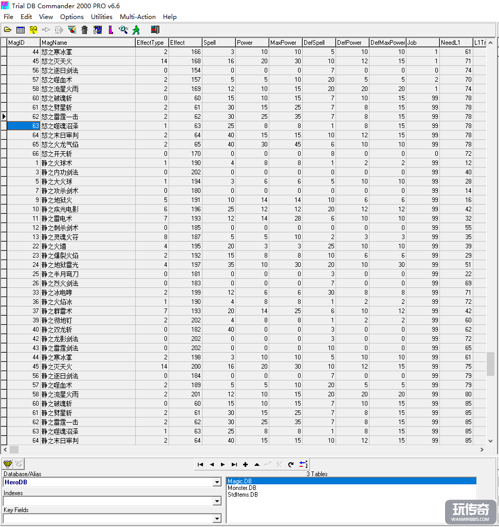The width and height of the screenshot is (499, 527).
Task: Click the yellow filter funnel icon
Action: 7,464
